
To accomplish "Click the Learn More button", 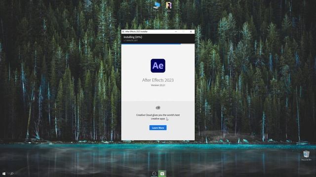I will [158, 128].
